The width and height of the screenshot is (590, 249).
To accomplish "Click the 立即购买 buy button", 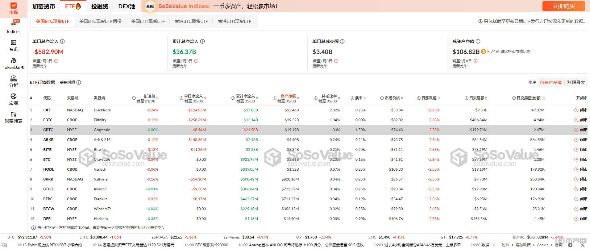I will coord(564,6).
